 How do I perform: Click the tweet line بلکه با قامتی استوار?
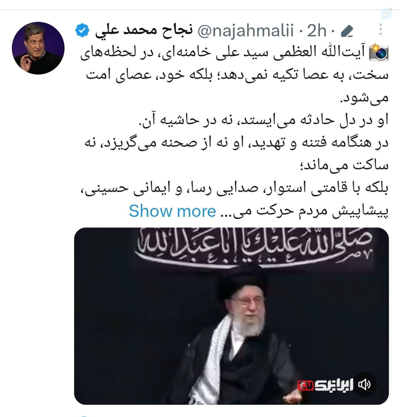(x=235, y=188)
